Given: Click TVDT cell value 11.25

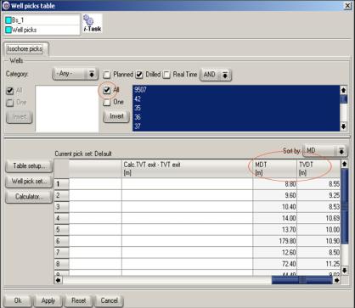Looking at the screenshot, I should coord(318,264).
